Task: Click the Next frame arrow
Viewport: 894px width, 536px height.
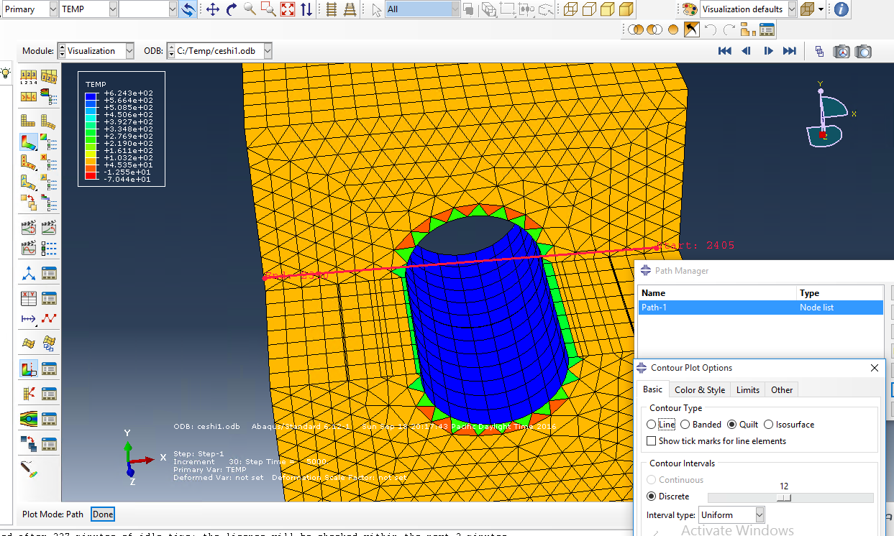Action: (768, 51)
